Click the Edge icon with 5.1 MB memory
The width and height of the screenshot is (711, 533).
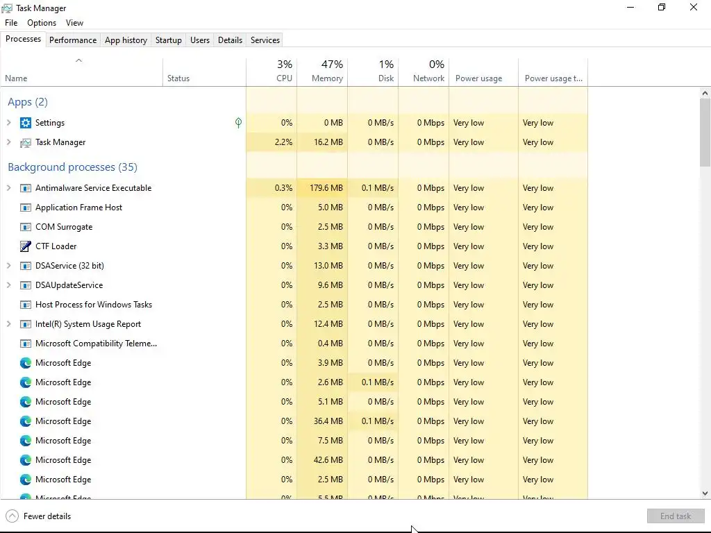pos(26,402)
